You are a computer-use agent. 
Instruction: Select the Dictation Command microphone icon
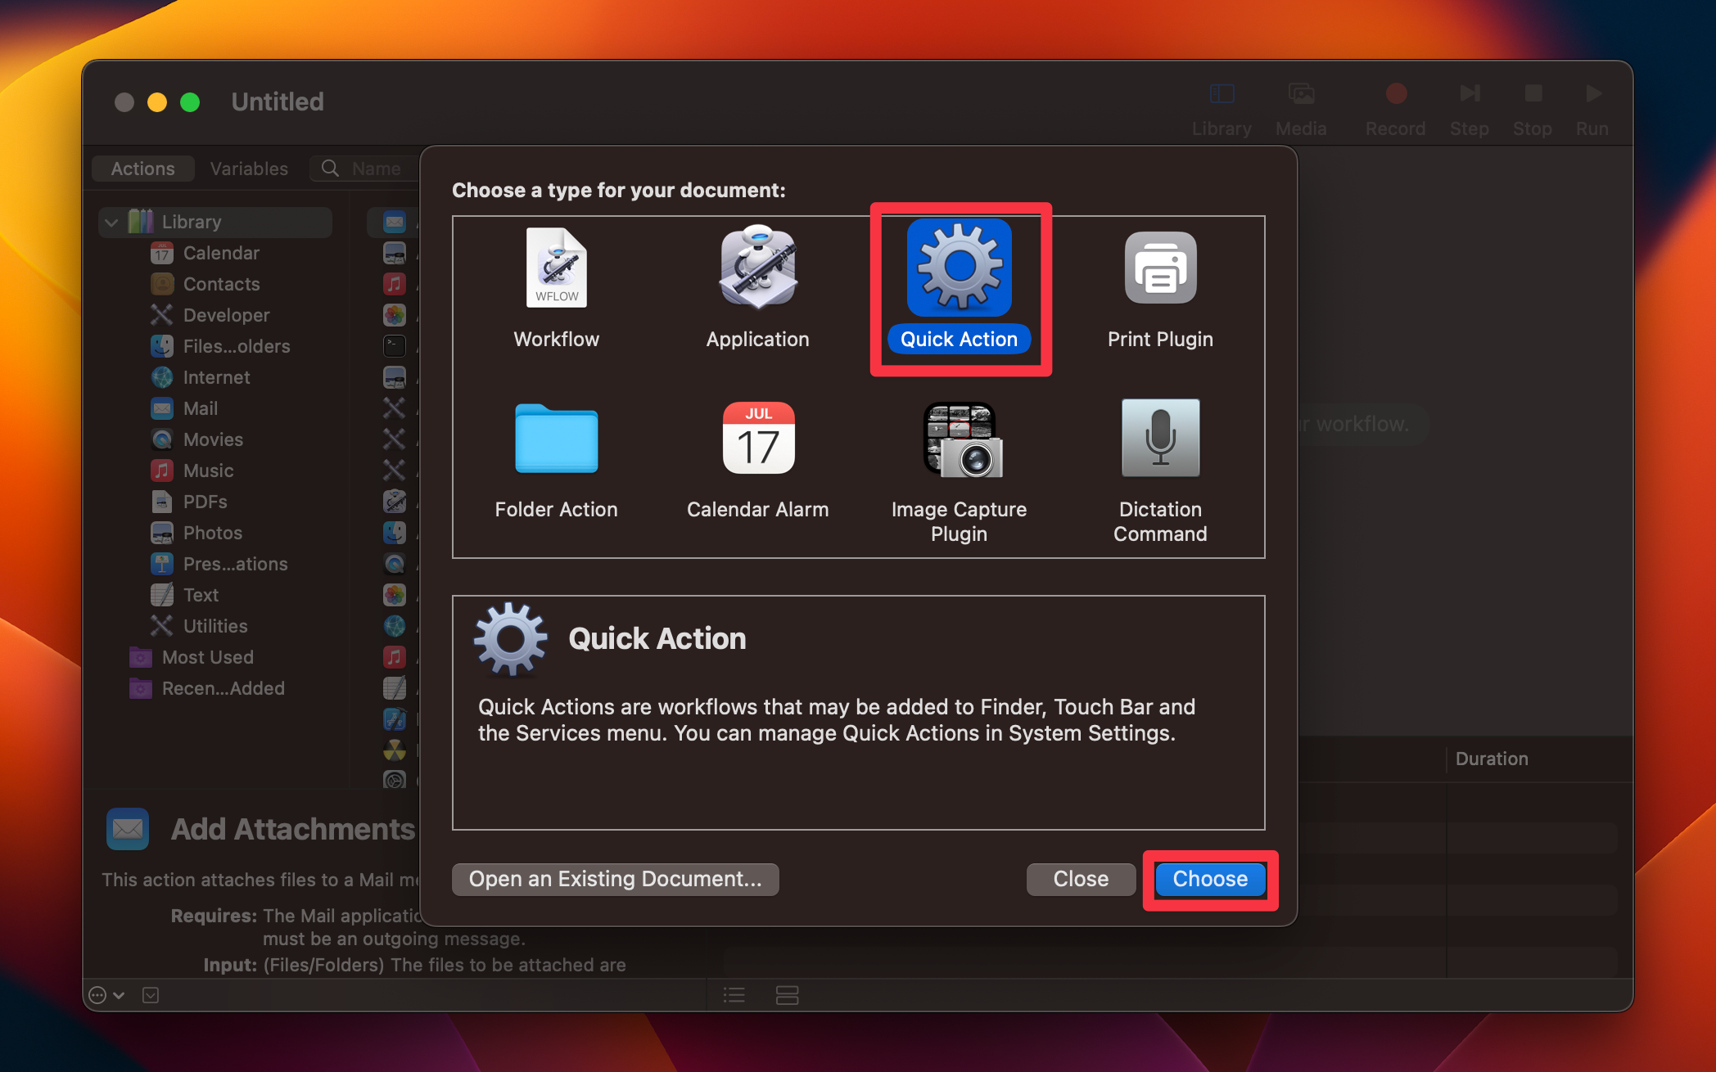(1160, 439)
